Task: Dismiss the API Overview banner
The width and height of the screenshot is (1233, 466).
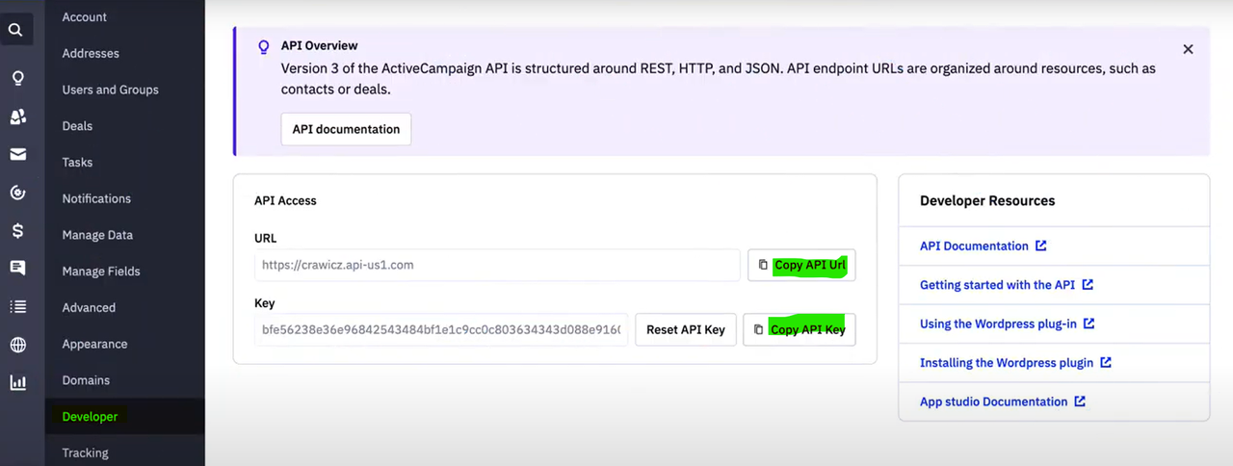Action: (1188, 49)
